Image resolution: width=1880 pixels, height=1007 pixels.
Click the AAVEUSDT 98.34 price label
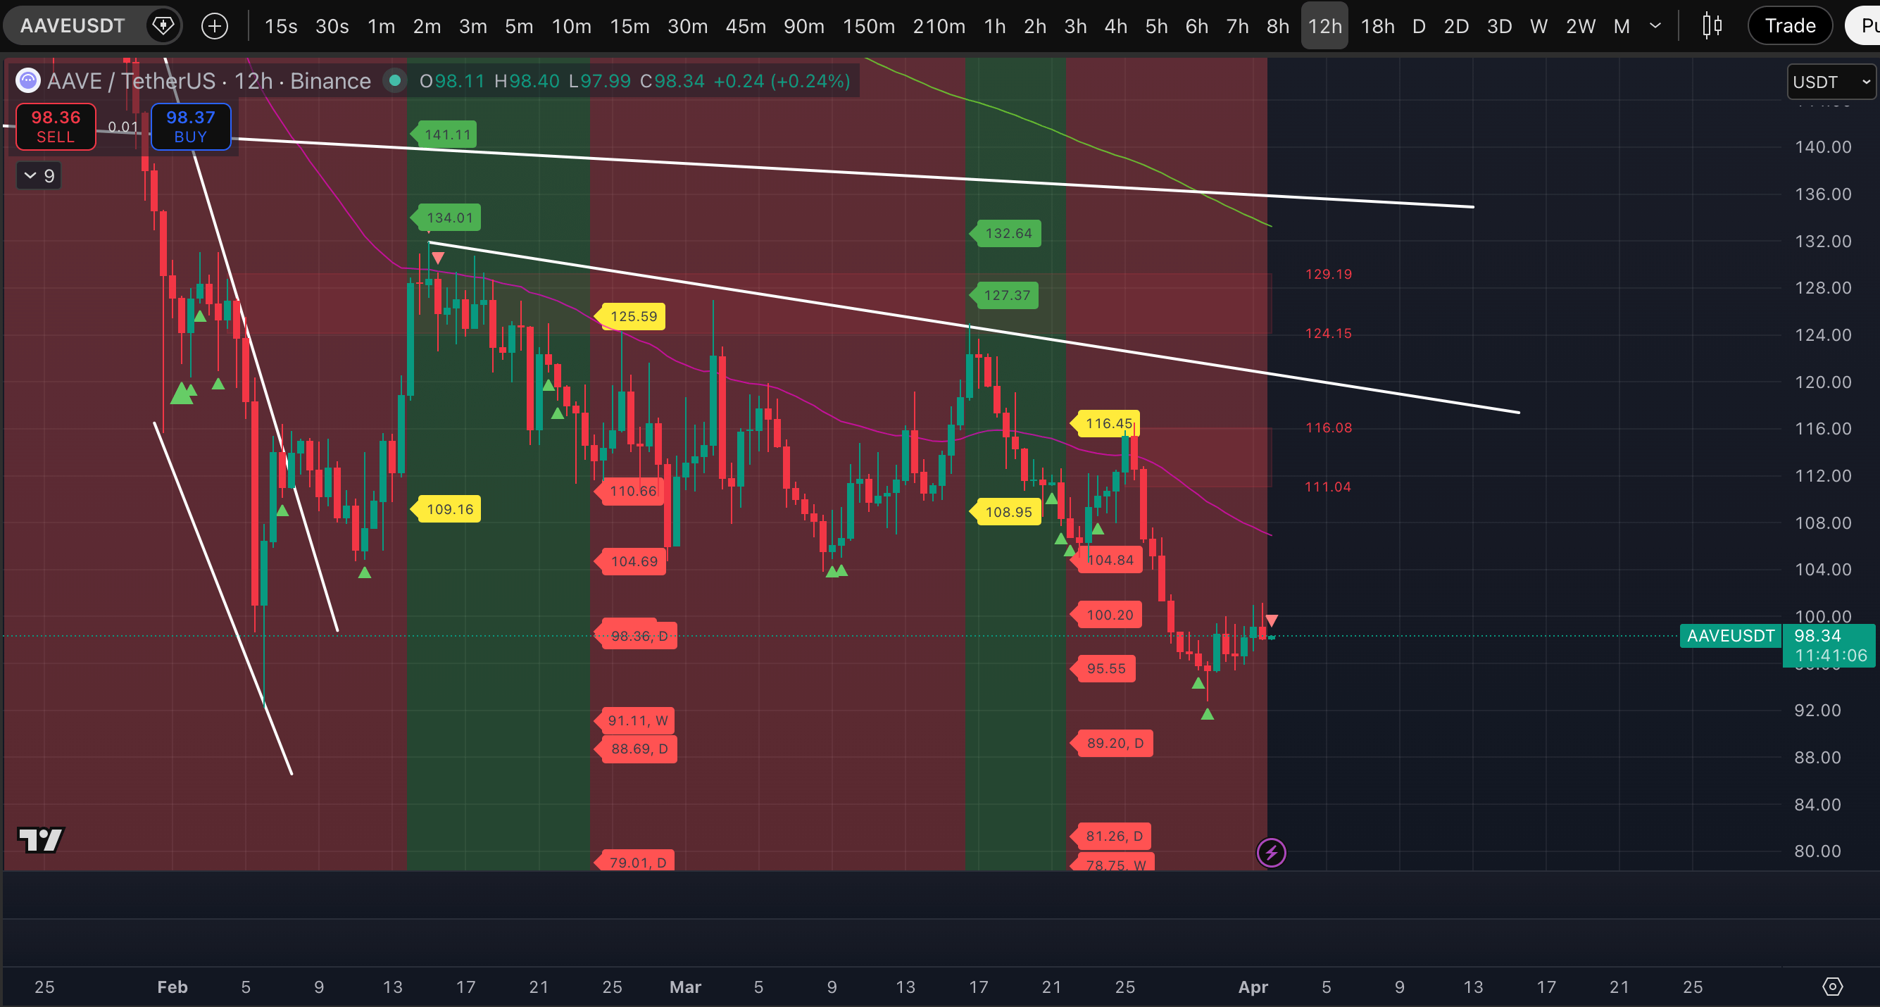coord(1817,636)
